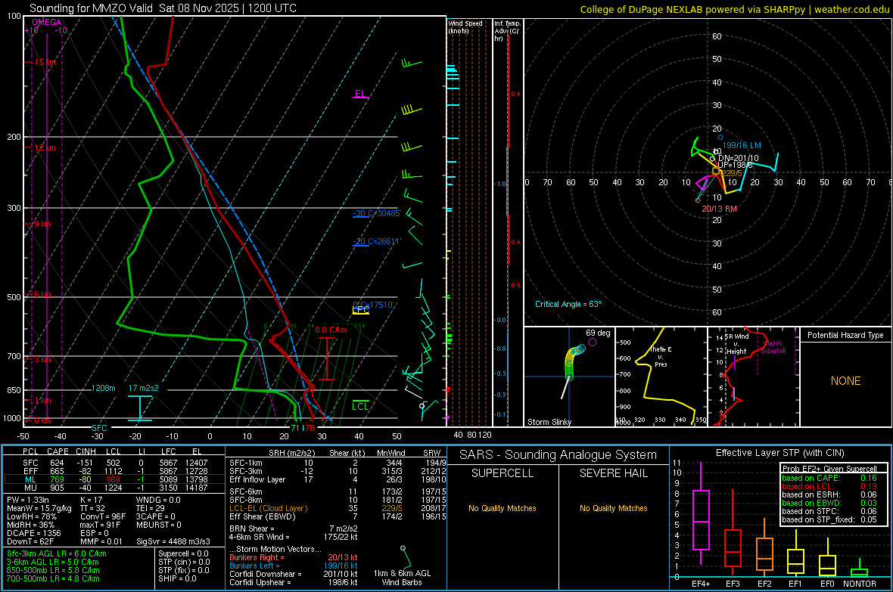Image resolution: width=893 pixels, height=592 pixels.
Task: Click the Sfc-3km AGL LR = 6.0 C/km line
Action: coord(57,554)
